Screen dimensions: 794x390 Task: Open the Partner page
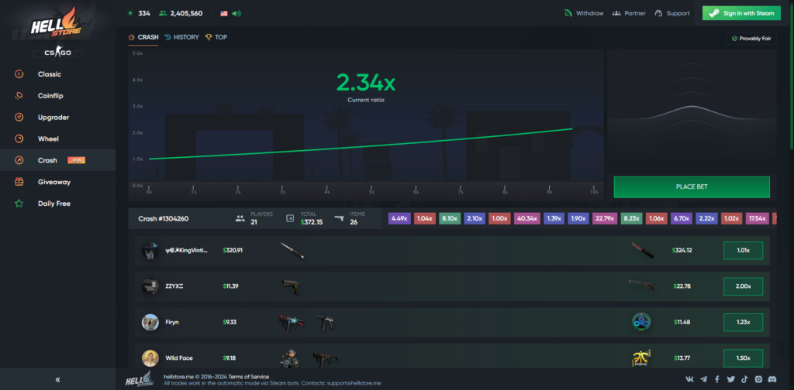click(629, 13)
